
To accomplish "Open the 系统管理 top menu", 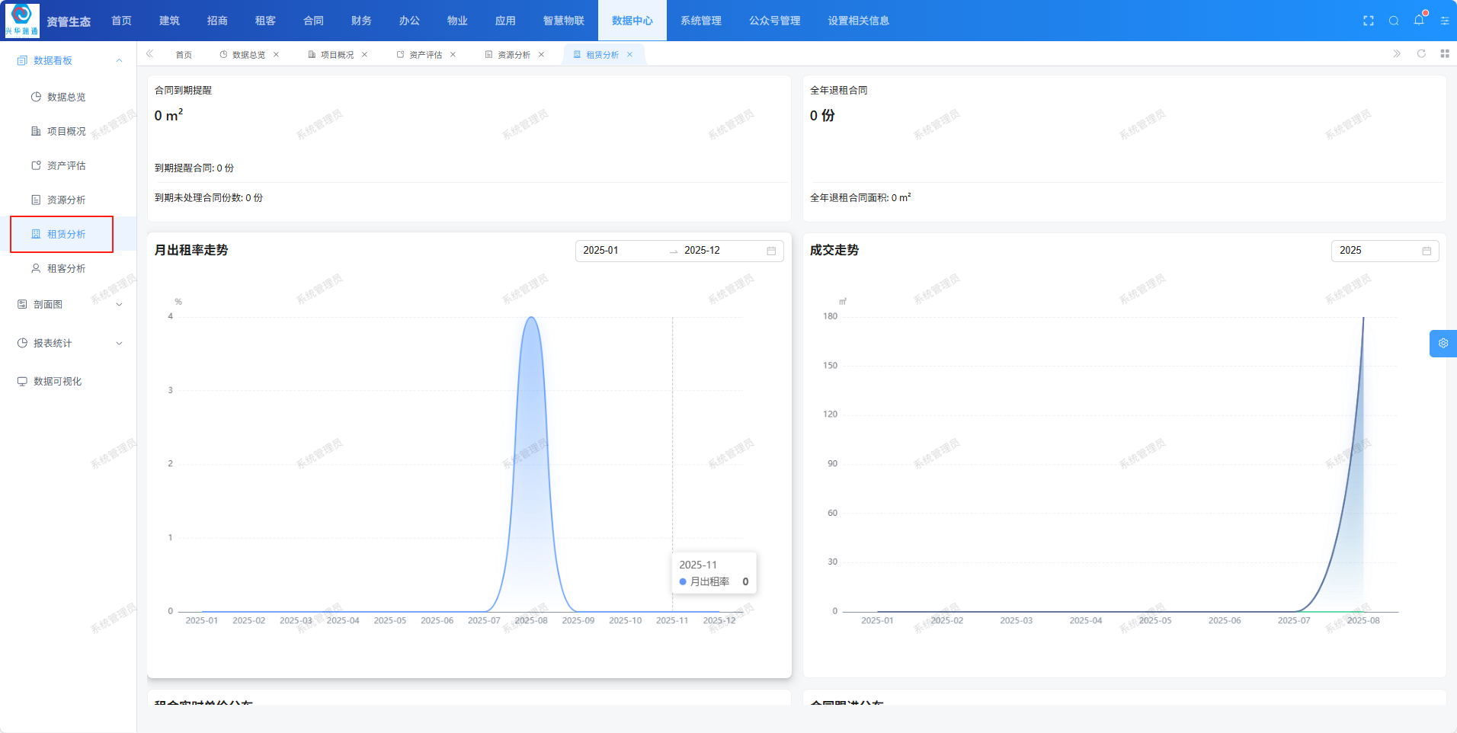I will (x=700, y=21).
